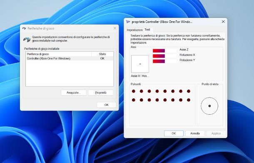Cancel with the Annulla button
This screenshot has width=254, height=163.
click(x=195, y=133)
